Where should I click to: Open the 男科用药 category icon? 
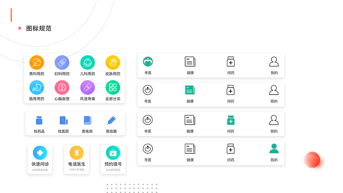tap(37, 62)
